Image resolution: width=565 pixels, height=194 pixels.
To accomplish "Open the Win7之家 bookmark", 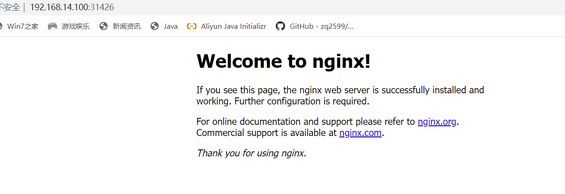I will click(19, 26).
